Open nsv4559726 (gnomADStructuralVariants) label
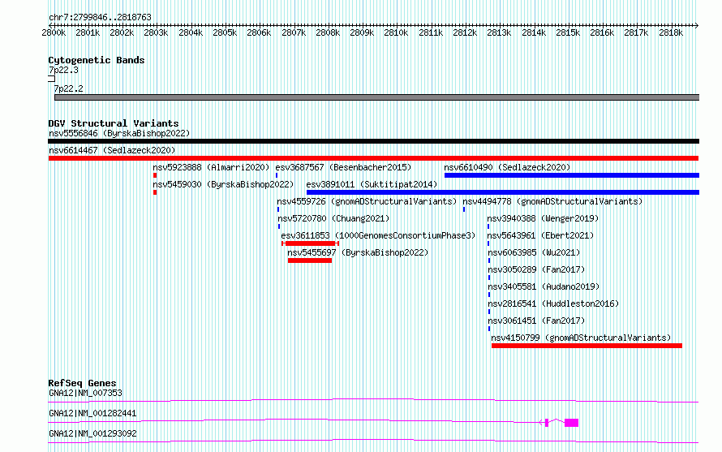Screen dimensions: 722x452 367,201
